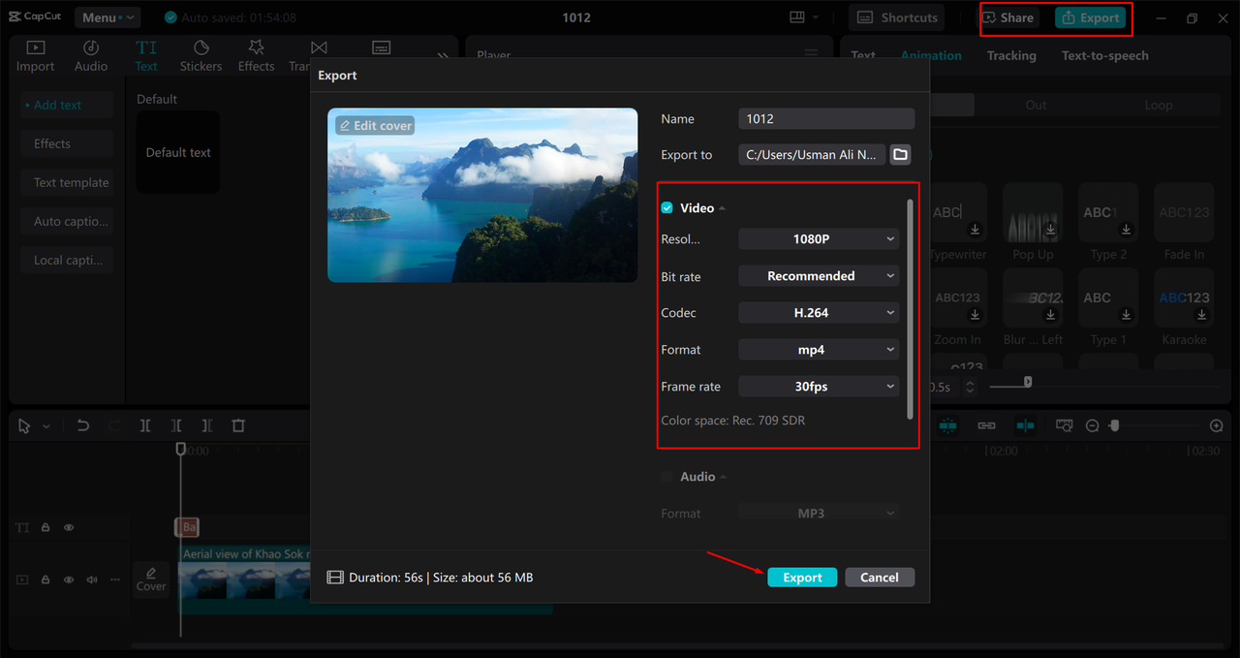Open the Codec dropdown showing H.264
The image size is (1240, 658).
click(819, 313)
